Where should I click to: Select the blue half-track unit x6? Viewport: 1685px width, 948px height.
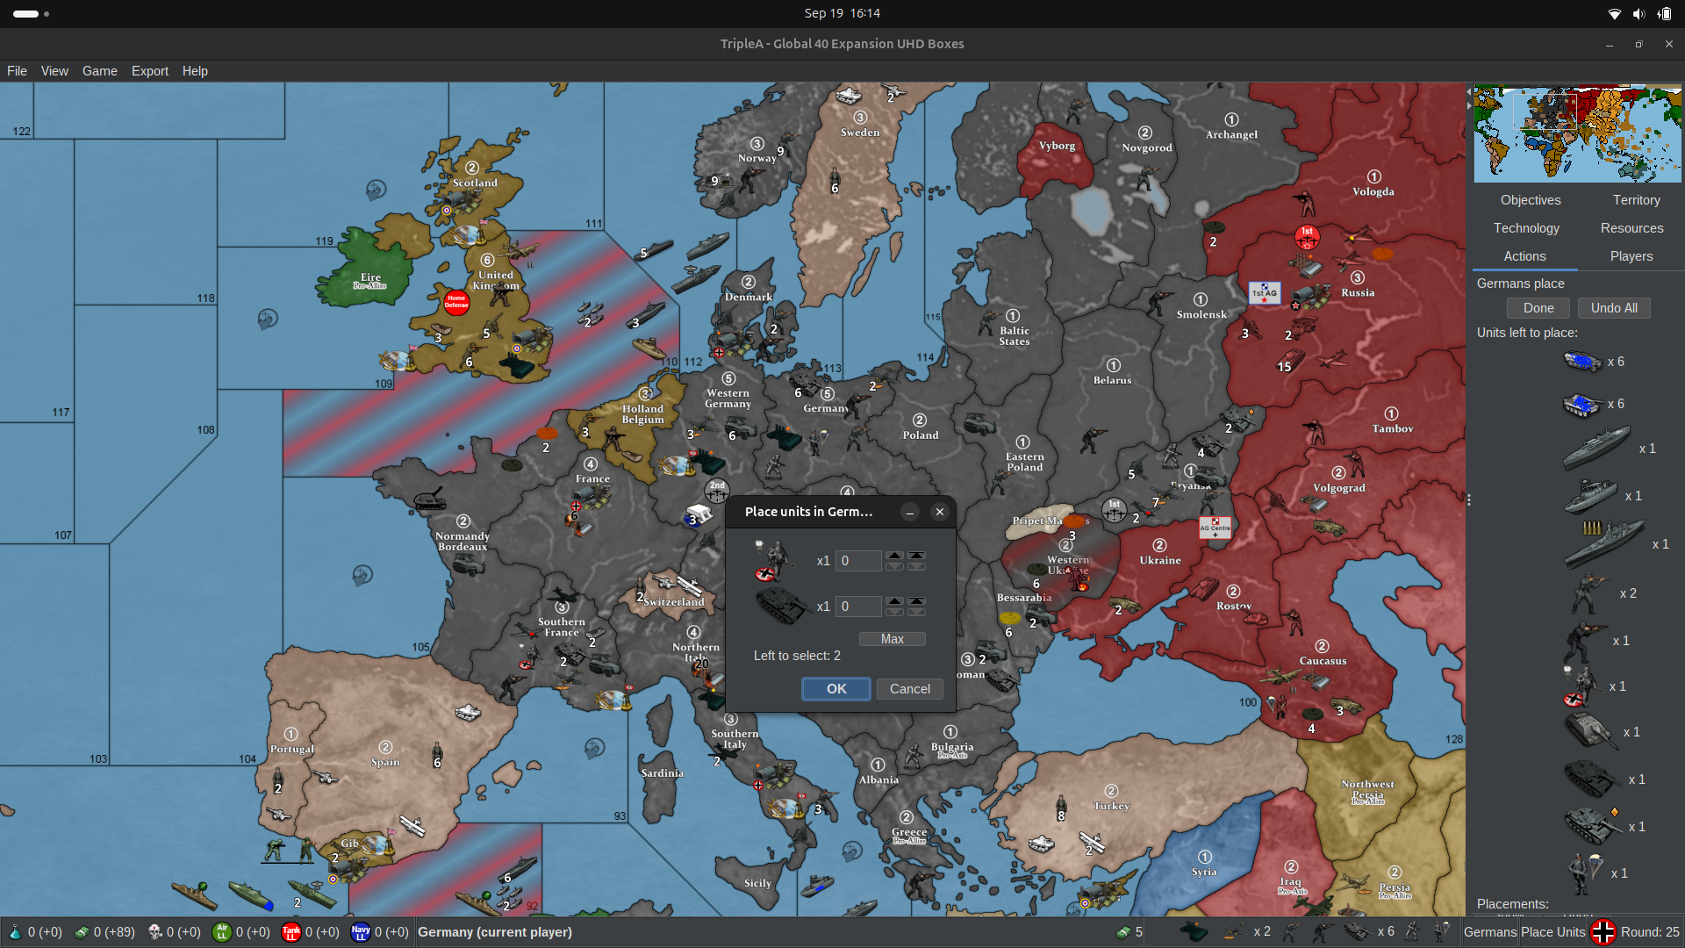tap(1582, 362)
